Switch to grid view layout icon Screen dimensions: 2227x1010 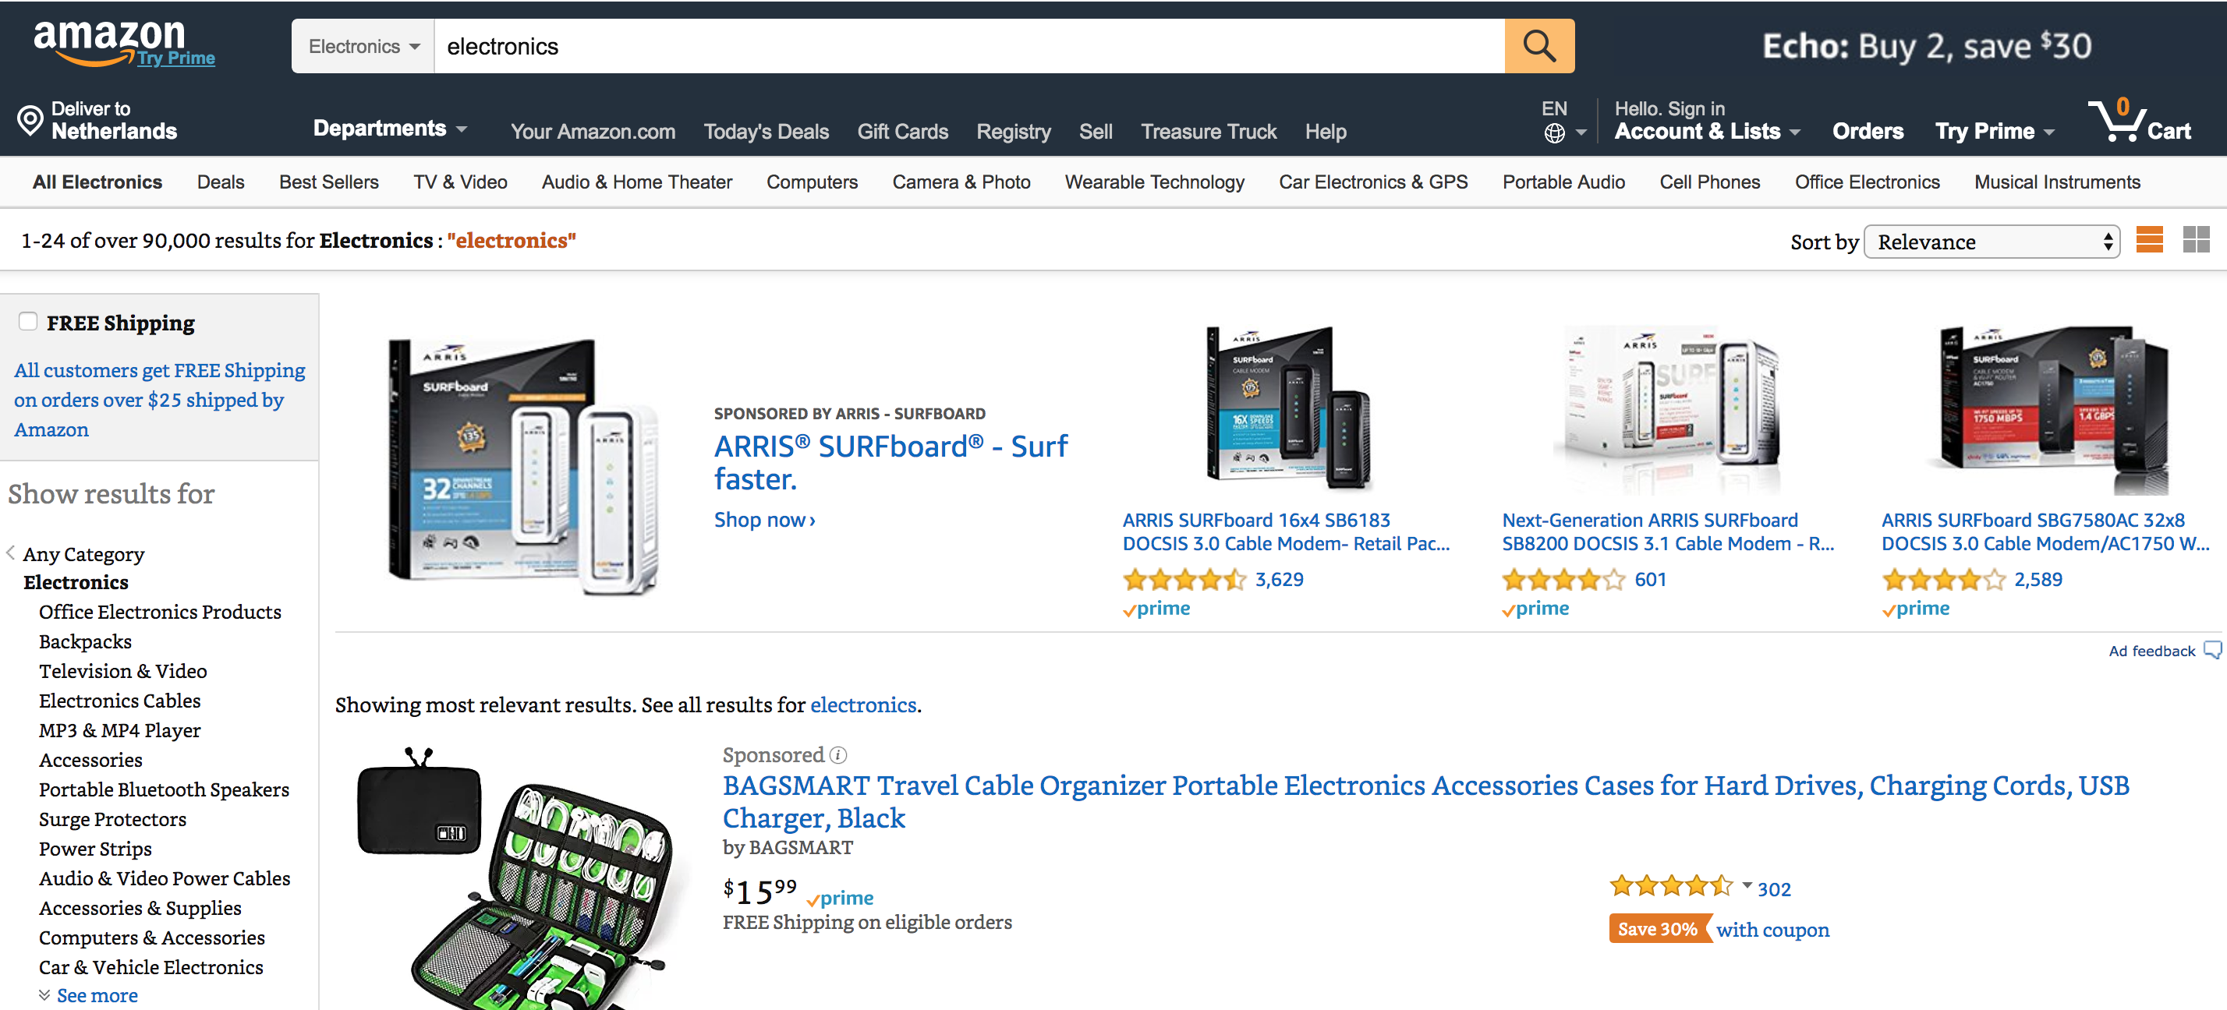(2195, 239)
